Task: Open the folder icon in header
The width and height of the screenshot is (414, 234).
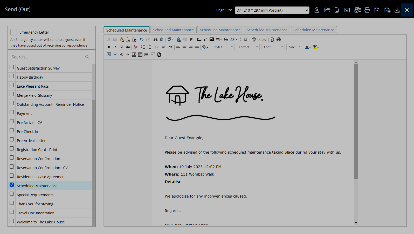Action: click(x=327, y=10)
